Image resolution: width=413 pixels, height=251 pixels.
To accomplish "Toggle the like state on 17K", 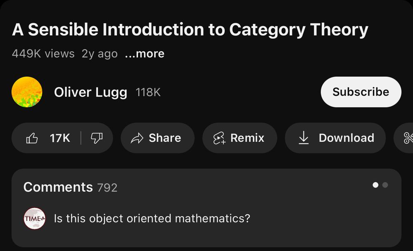I will (x=61, y=138).
